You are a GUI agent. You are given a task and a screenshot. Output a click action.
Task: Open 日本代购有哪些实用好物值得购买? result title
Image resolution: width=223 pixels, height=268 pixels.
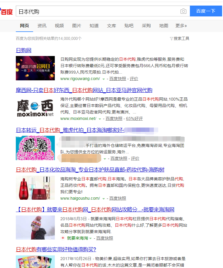[56, 250]
